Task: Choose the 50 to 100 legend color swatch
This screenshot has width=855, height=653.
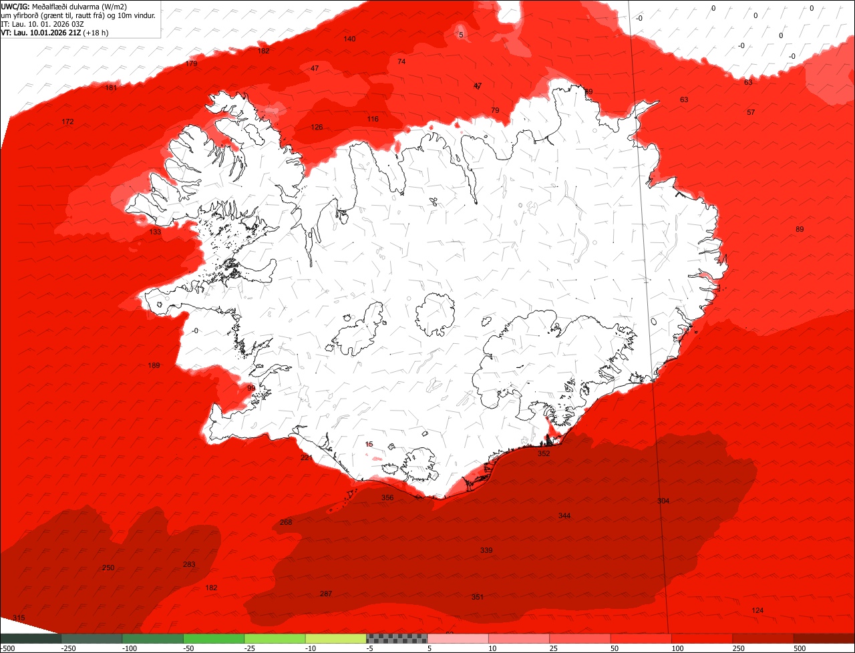Action: coord(641,638)
